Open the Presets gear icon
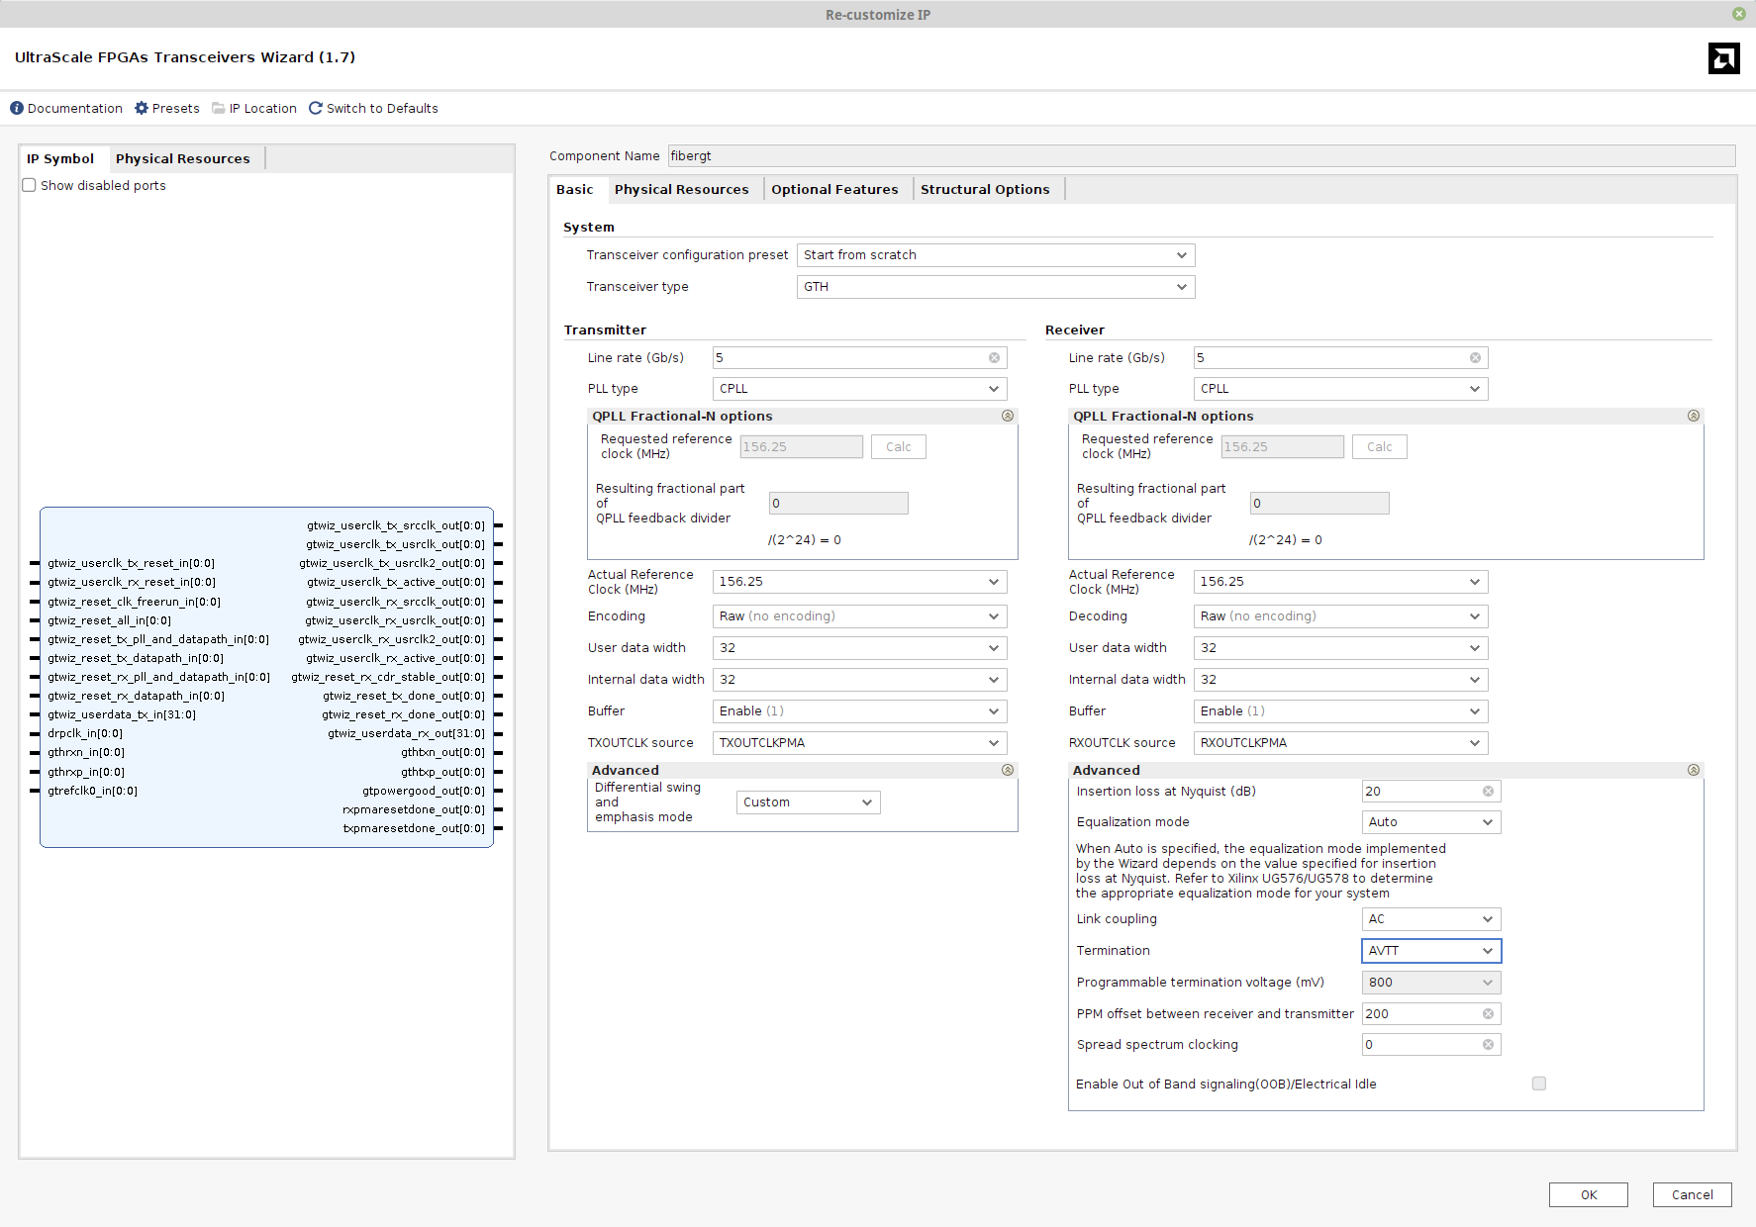This screenshot has height=1227, width=1756. (142, 108)
